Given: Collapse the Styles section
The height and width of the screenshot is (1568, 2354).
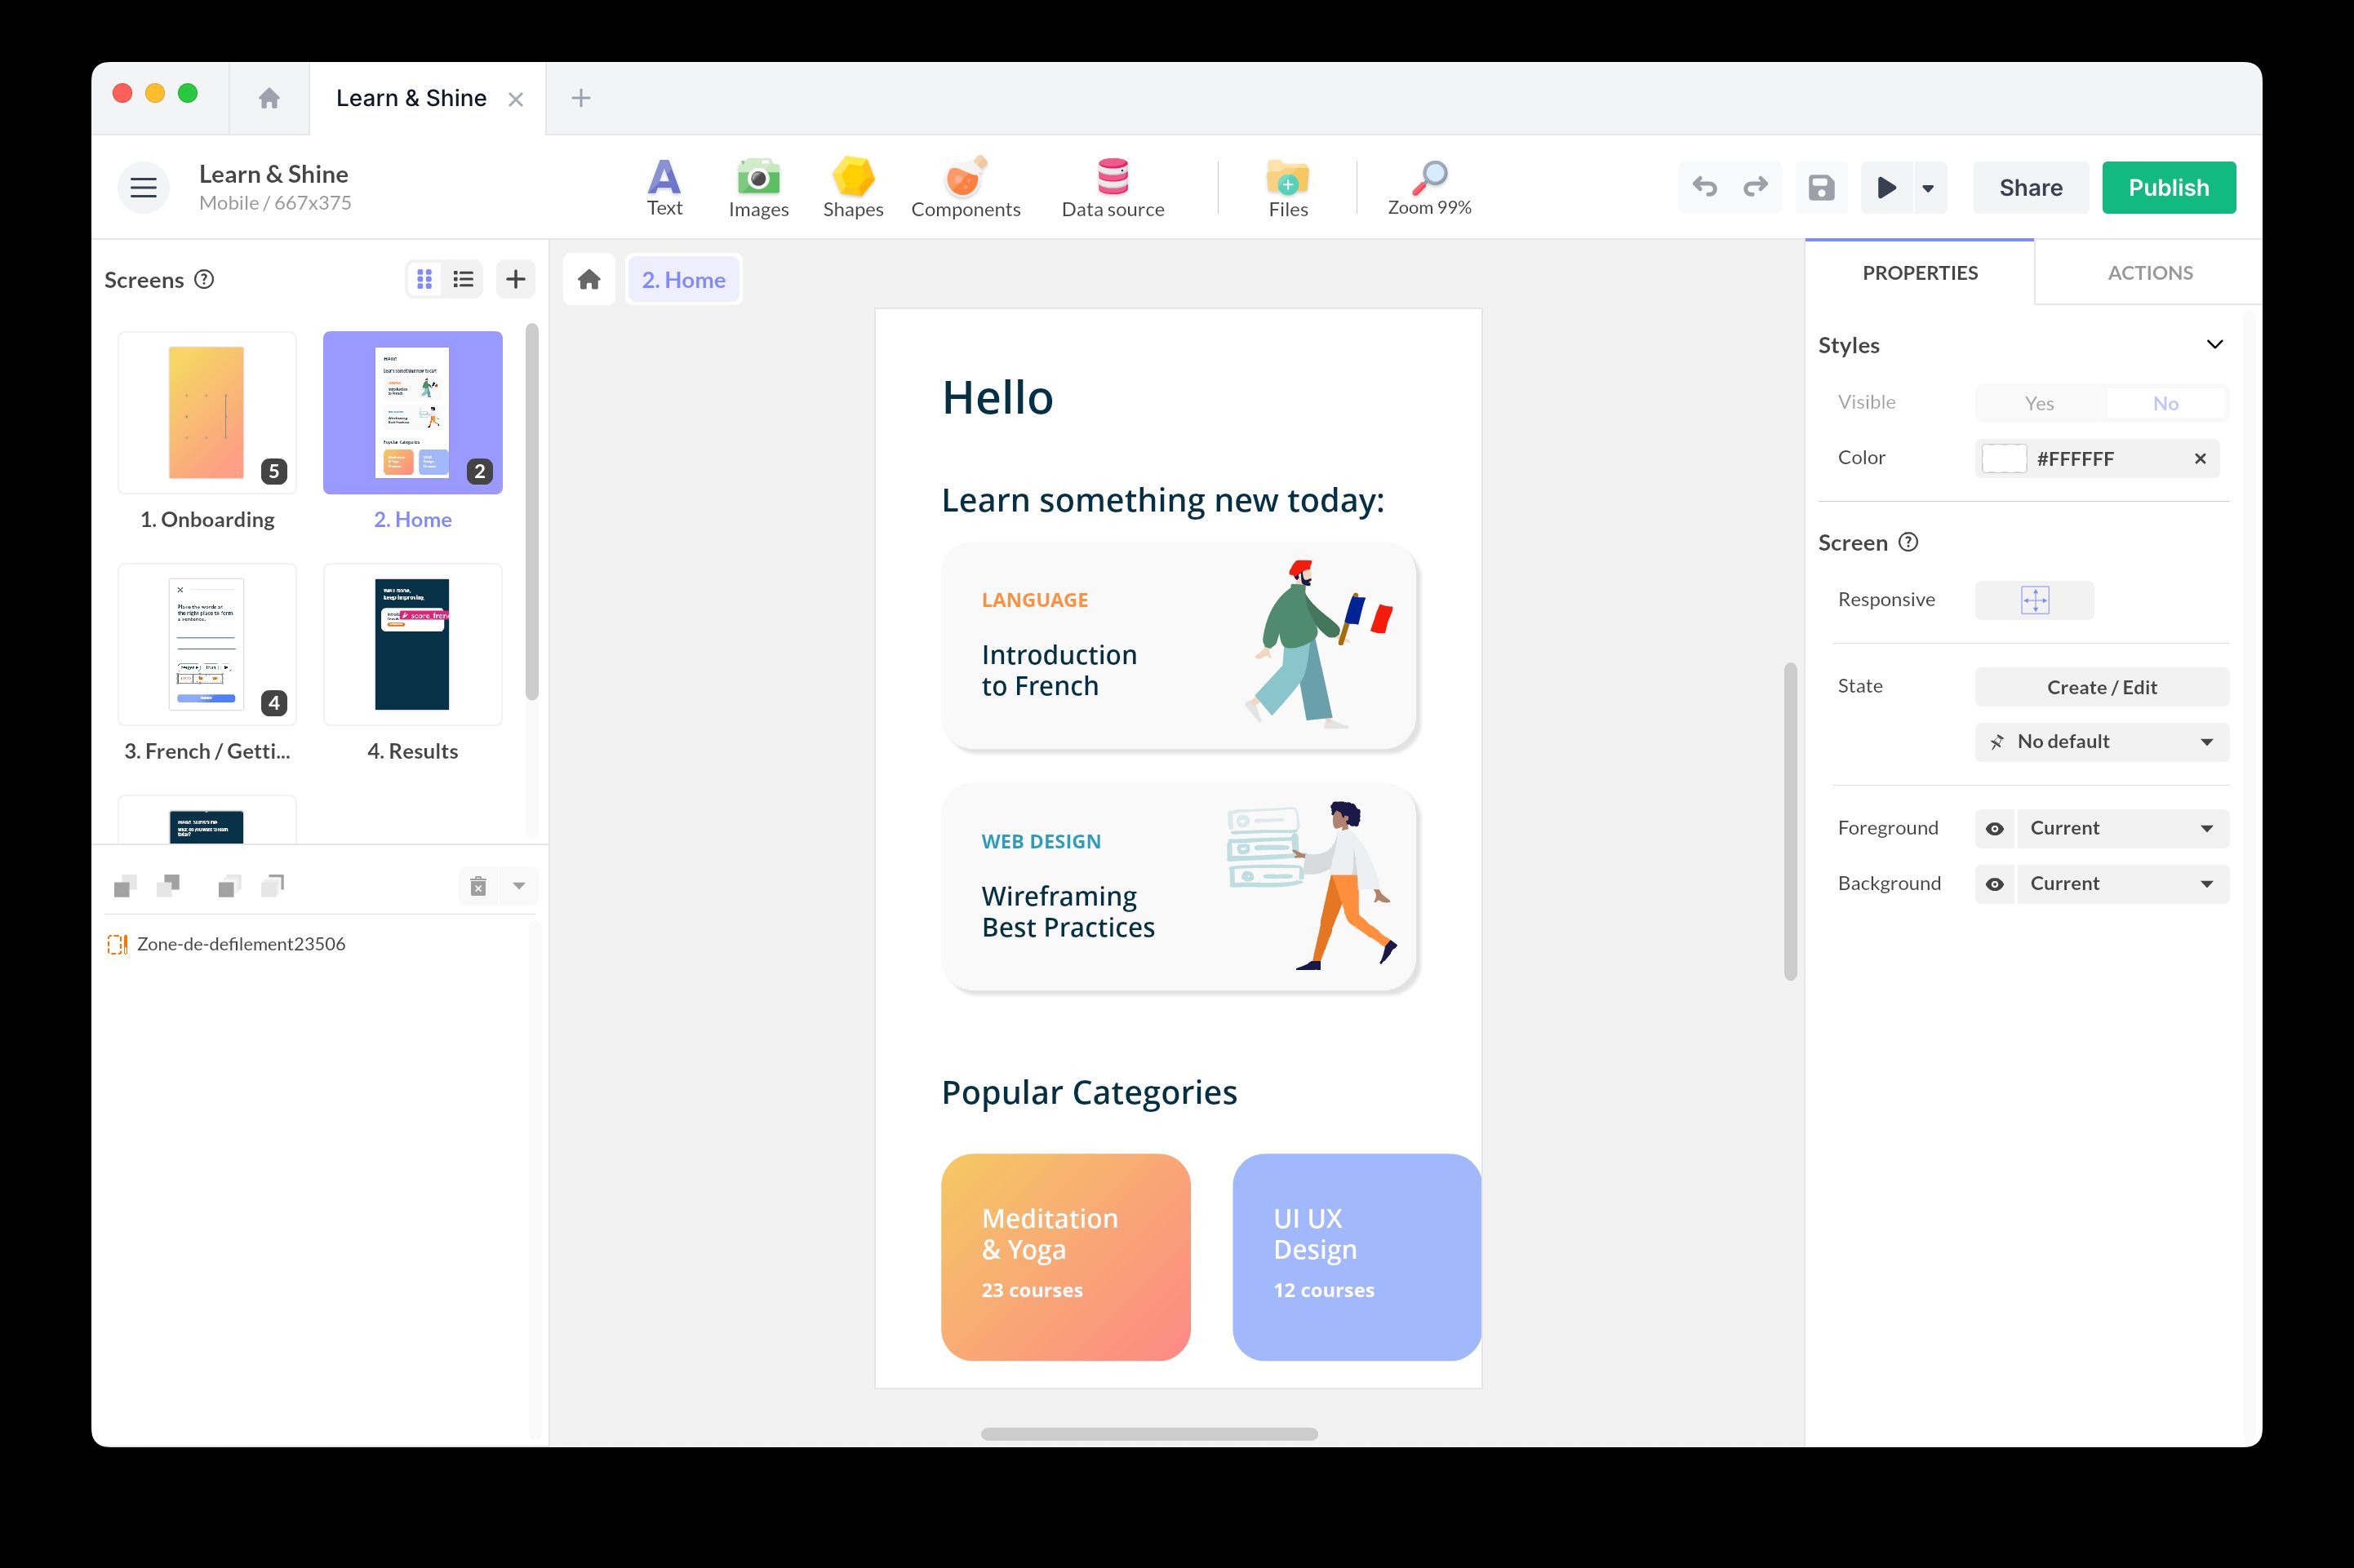Looking at the screenshot, I should click(x=2215, y=344).
